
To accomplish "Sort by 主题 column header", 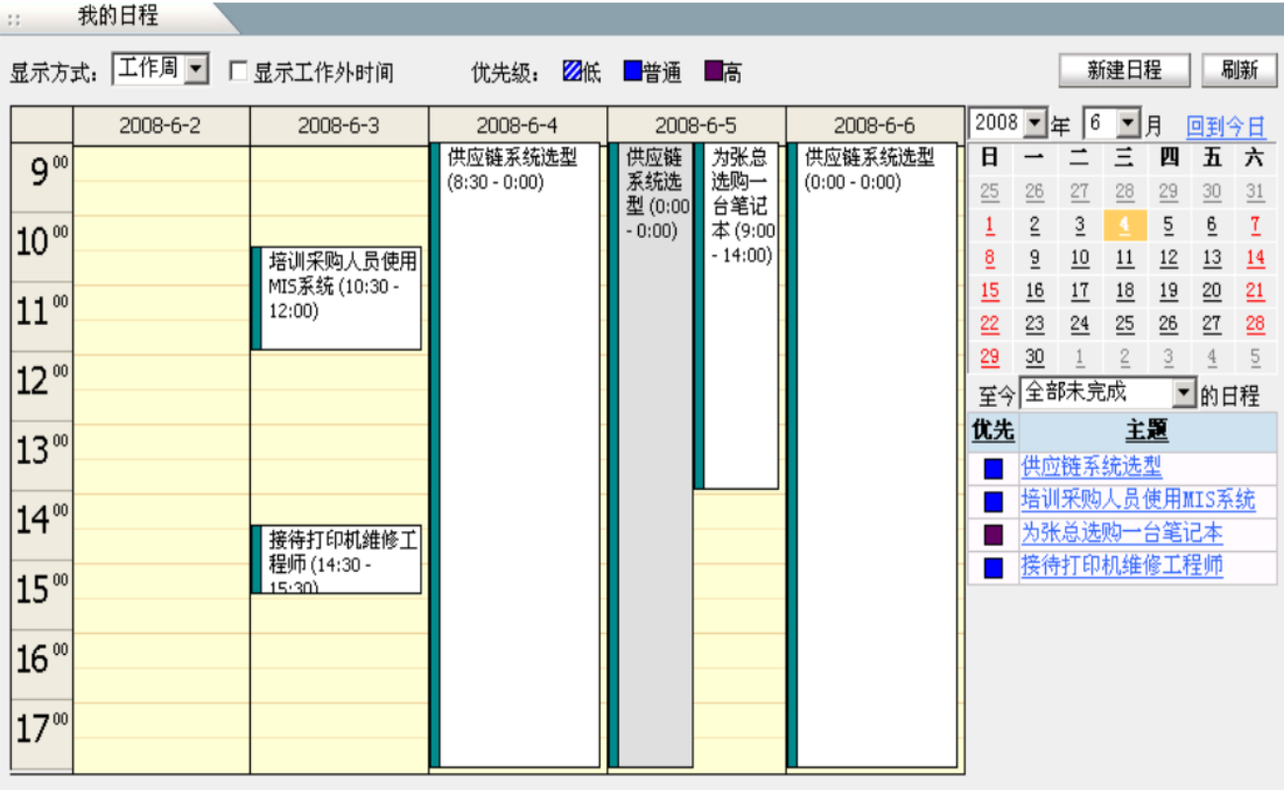I will click(1147, 432).
